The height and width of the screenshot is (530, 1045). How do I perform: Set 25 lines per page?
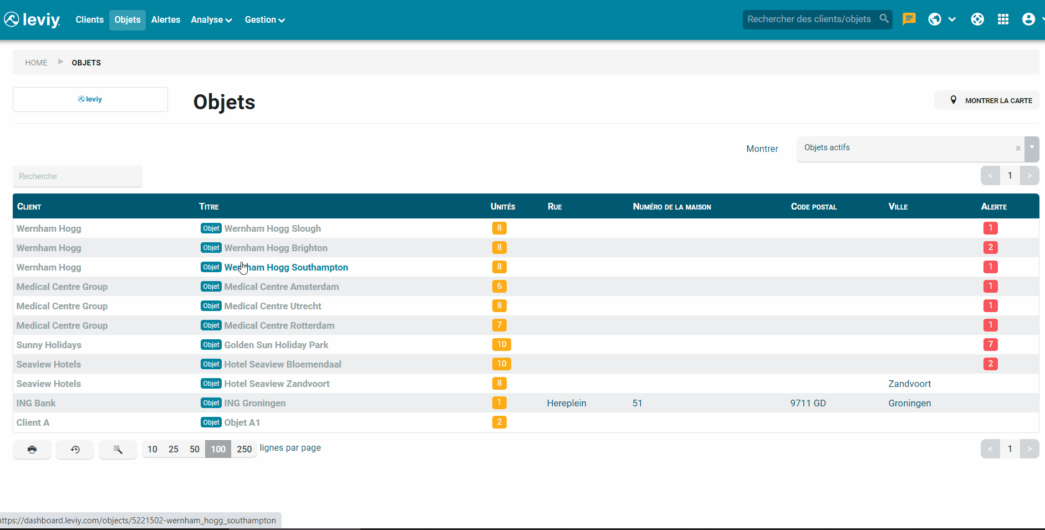coord(174,449)
